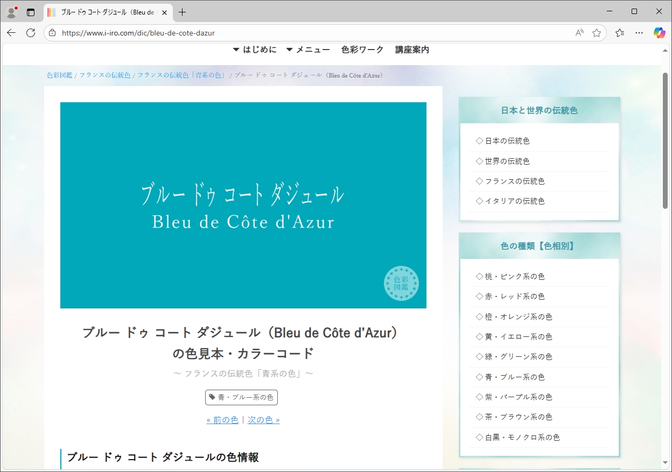This screenshot has width=672, height=472.
Task: Open the 色彩ワーク menu item
Action: point(362,50)
